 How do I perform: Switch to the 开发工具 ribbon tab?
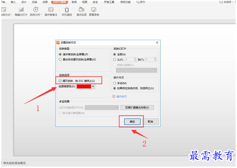click(x=109, y=2)
